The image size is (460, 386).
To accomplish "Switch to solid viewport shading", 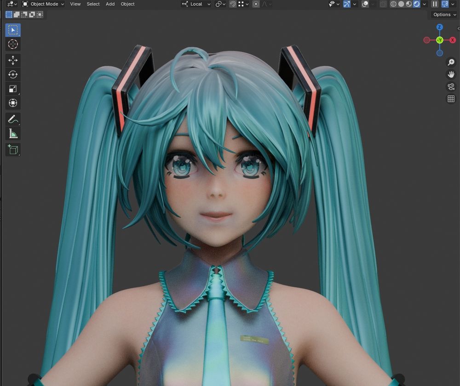I will point(401,4).
